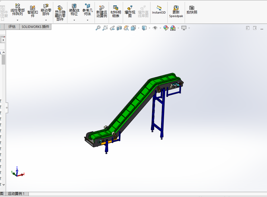This screenshot has height=197, width=267.
Task: Click the feature tree scroll up arrow
Action: coord(4,53)
